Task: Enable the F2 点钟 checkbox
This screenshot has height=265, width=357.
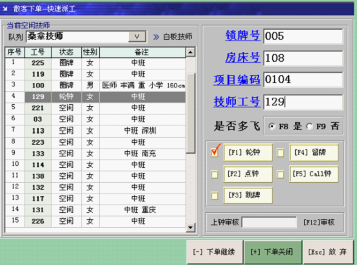Action: point(215,174)
